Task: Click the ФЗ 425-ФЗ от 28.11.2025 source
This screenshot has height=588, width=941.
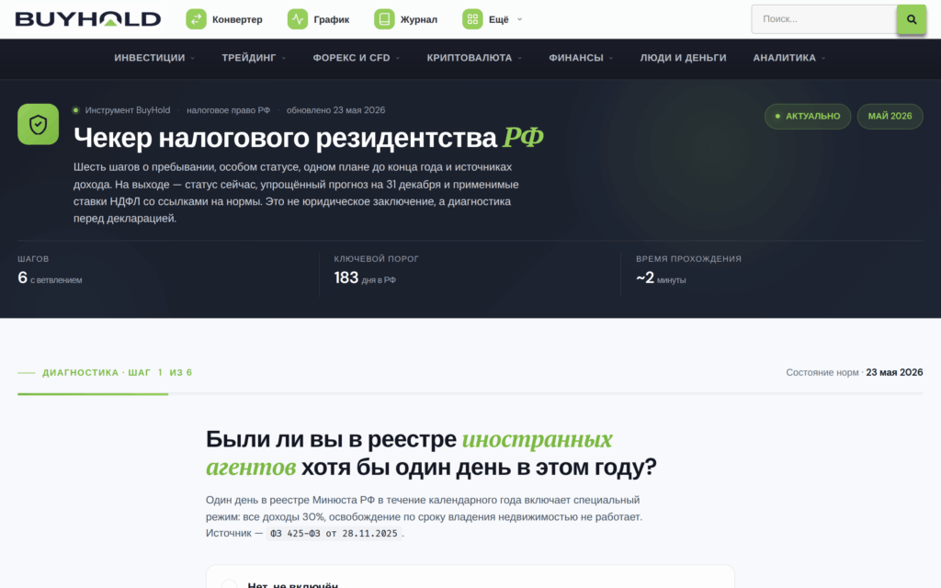Action: pyautogui.click(x=334, y=534)
